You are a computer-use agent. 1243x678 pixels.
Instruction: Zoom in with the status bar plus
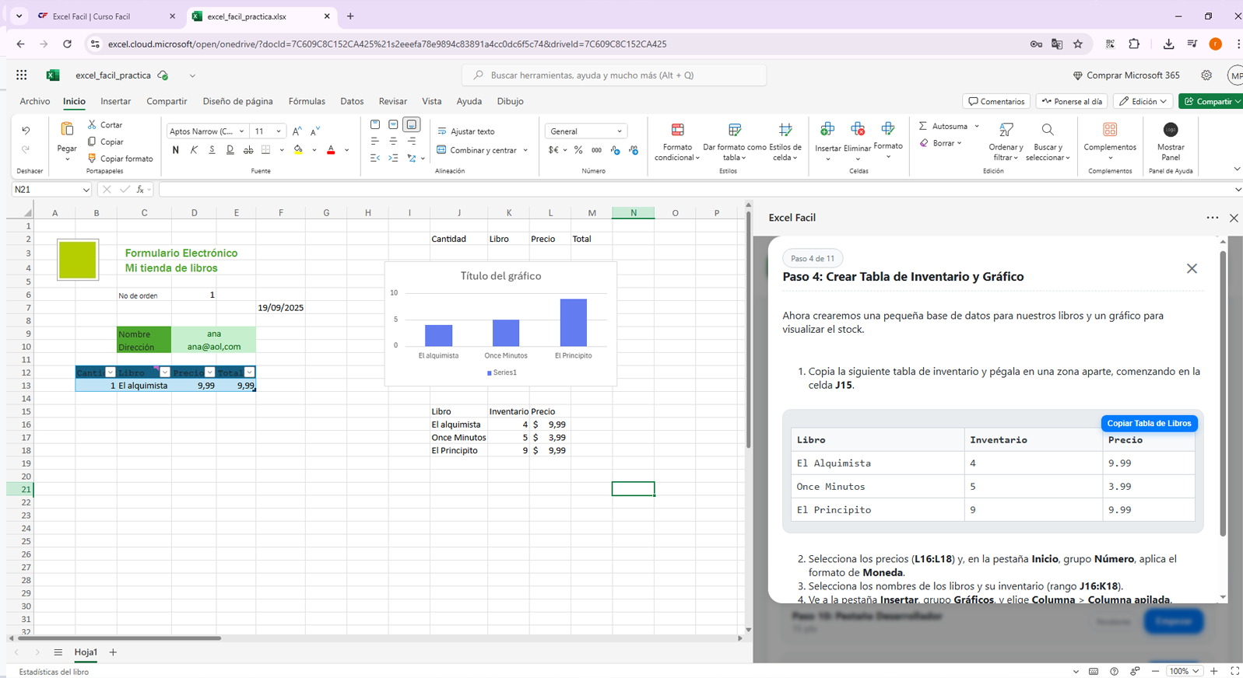[x=1214, y=671]
